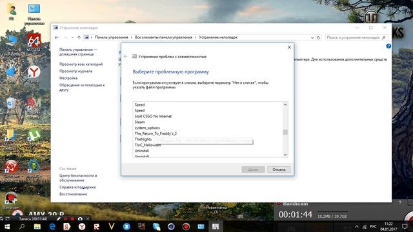The width and height of the screenshot is (413, 232).
Task: Launch Microsoft Edge from the taskbar
Action: pyautogui.click(x=52, y=226)
